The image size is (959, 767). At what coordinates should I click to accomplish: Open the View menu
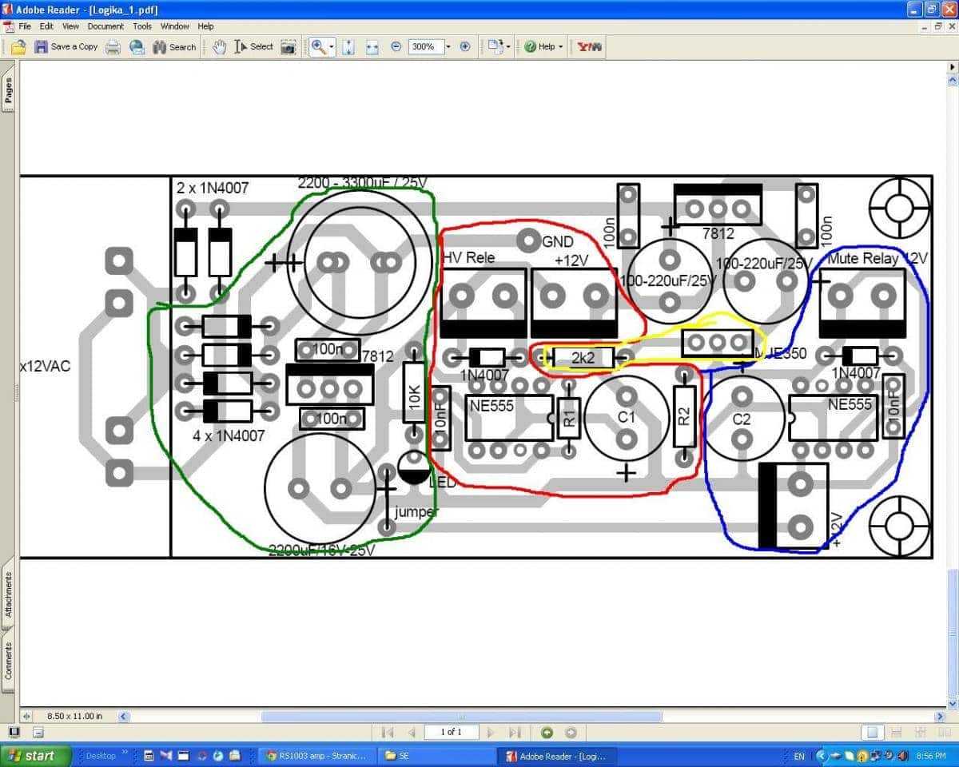click(x=71, y=26)
